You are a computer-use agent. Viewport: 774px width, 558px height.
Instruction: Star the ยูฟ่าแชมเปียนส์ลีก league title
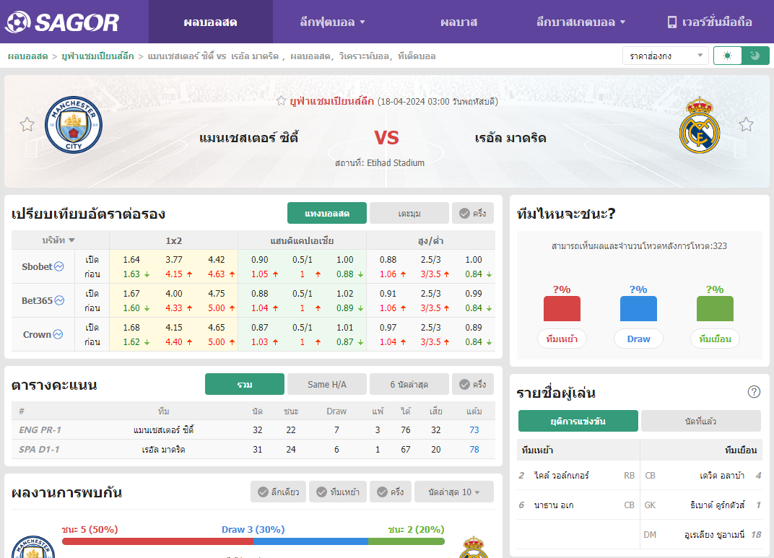281,101
